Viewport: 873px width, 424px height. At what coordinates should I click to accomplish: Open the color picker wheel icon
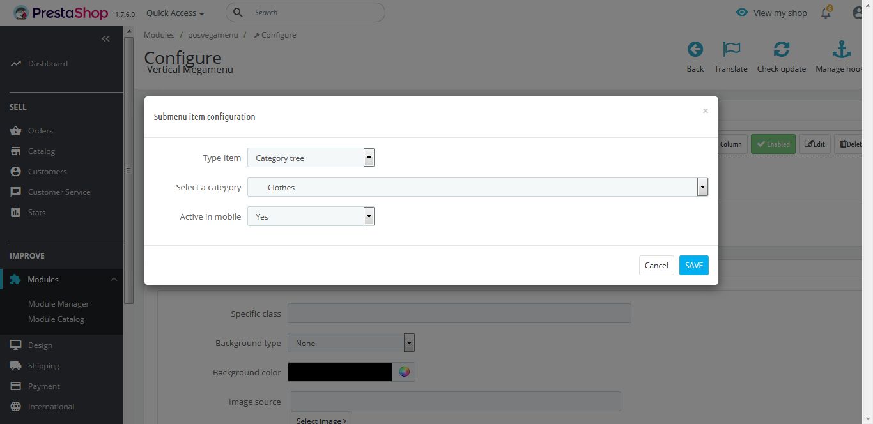[x=404, y=372]
